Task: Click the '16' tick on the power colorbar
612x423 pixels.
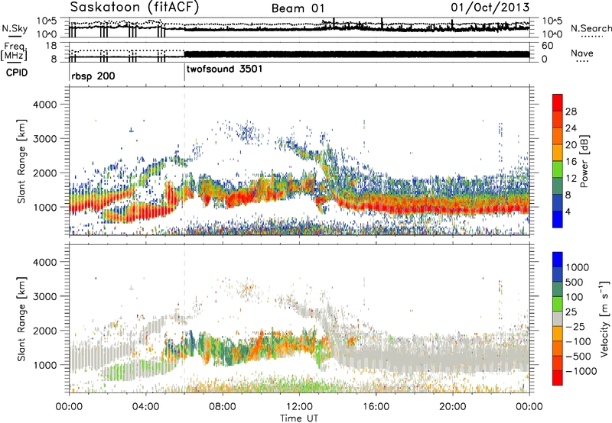Action: pyautogui.click(x=571, y=162)
